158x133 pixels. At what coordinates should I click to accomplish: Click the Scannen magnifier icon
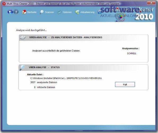pyautogui.click(x=42, y=12)
